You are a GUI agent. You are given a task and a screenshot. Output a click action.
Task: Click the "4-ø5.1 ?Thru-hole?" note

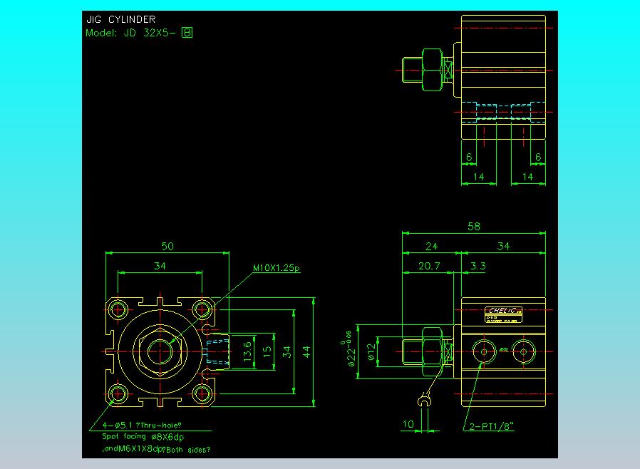[142, 426]
